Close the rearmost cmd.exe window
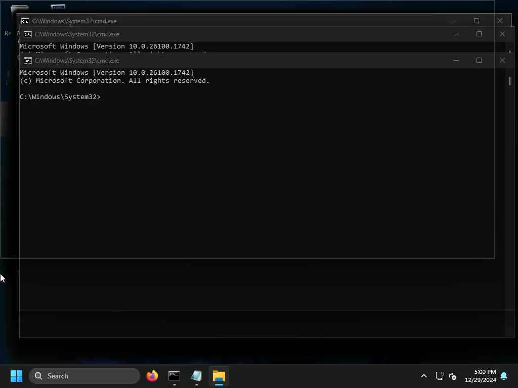This screenshot has height=388, width=518. 500,21
